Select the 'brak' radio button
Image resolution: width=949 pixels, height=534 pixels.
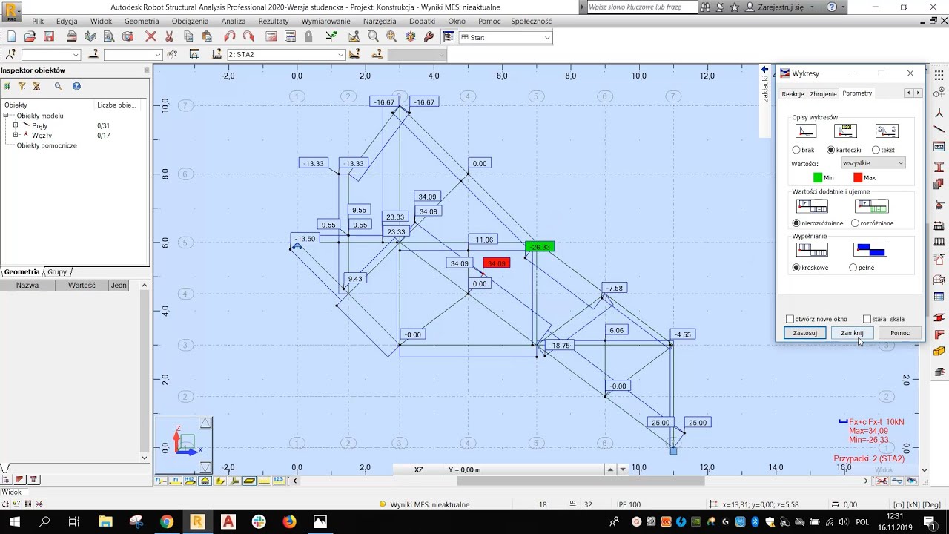(796, 150)
